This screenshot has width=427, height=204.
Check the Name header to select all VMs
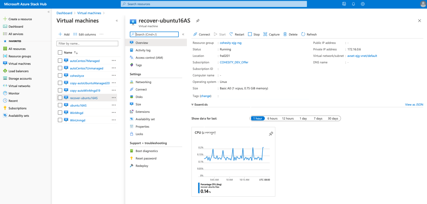[x=60, y=52]
